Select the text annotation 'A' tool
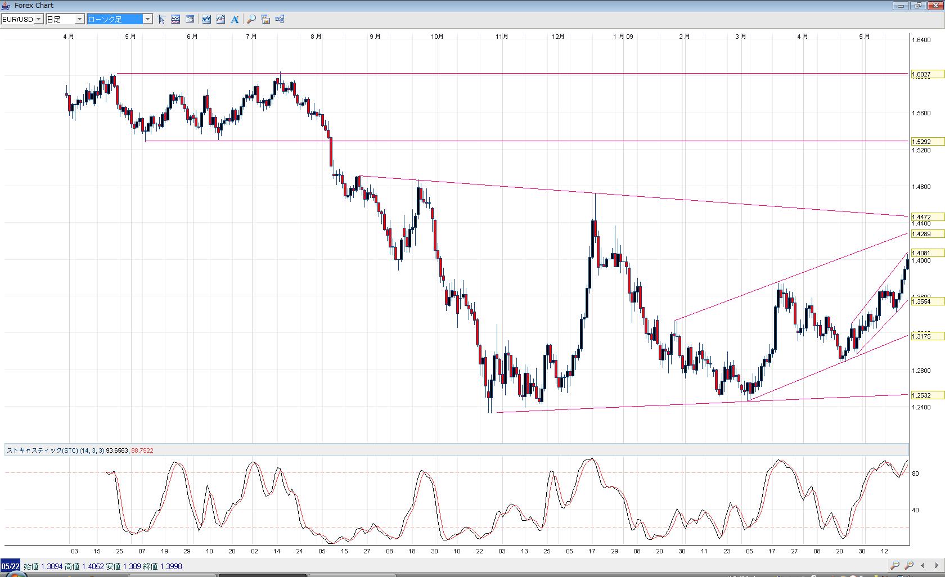945x577 pixels. point(235,19)
